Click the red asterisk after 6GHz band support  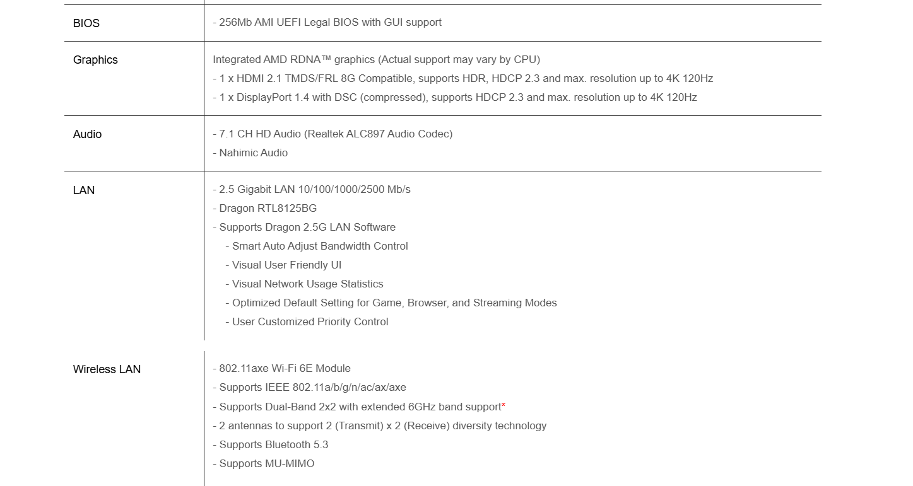[504, 406]
